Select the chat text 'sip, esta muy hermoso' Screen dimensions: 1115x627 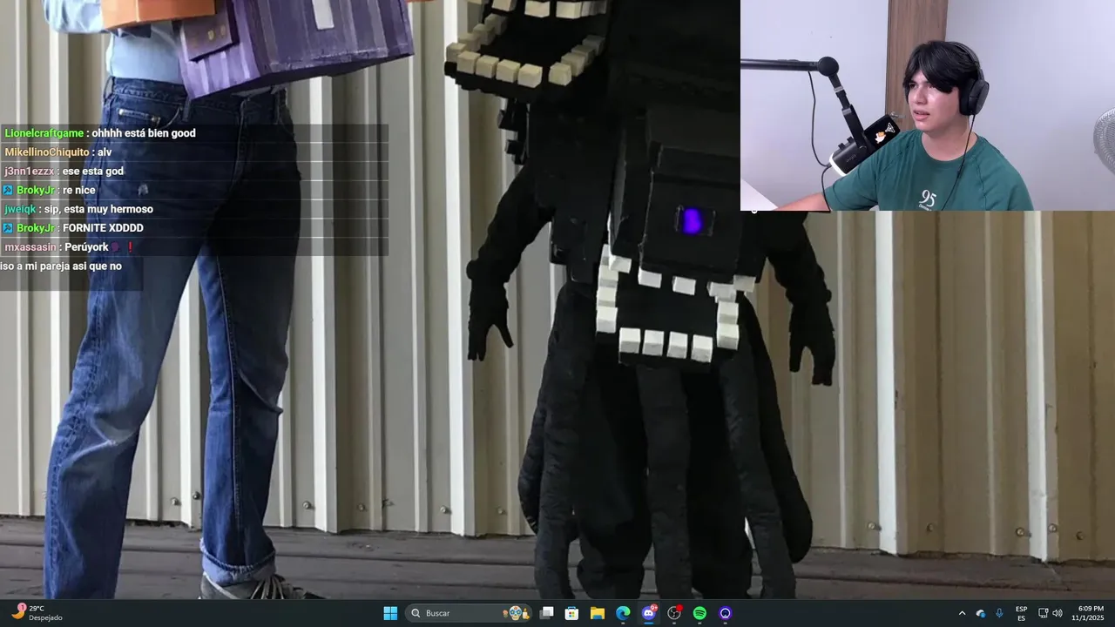tap(98, 209)
